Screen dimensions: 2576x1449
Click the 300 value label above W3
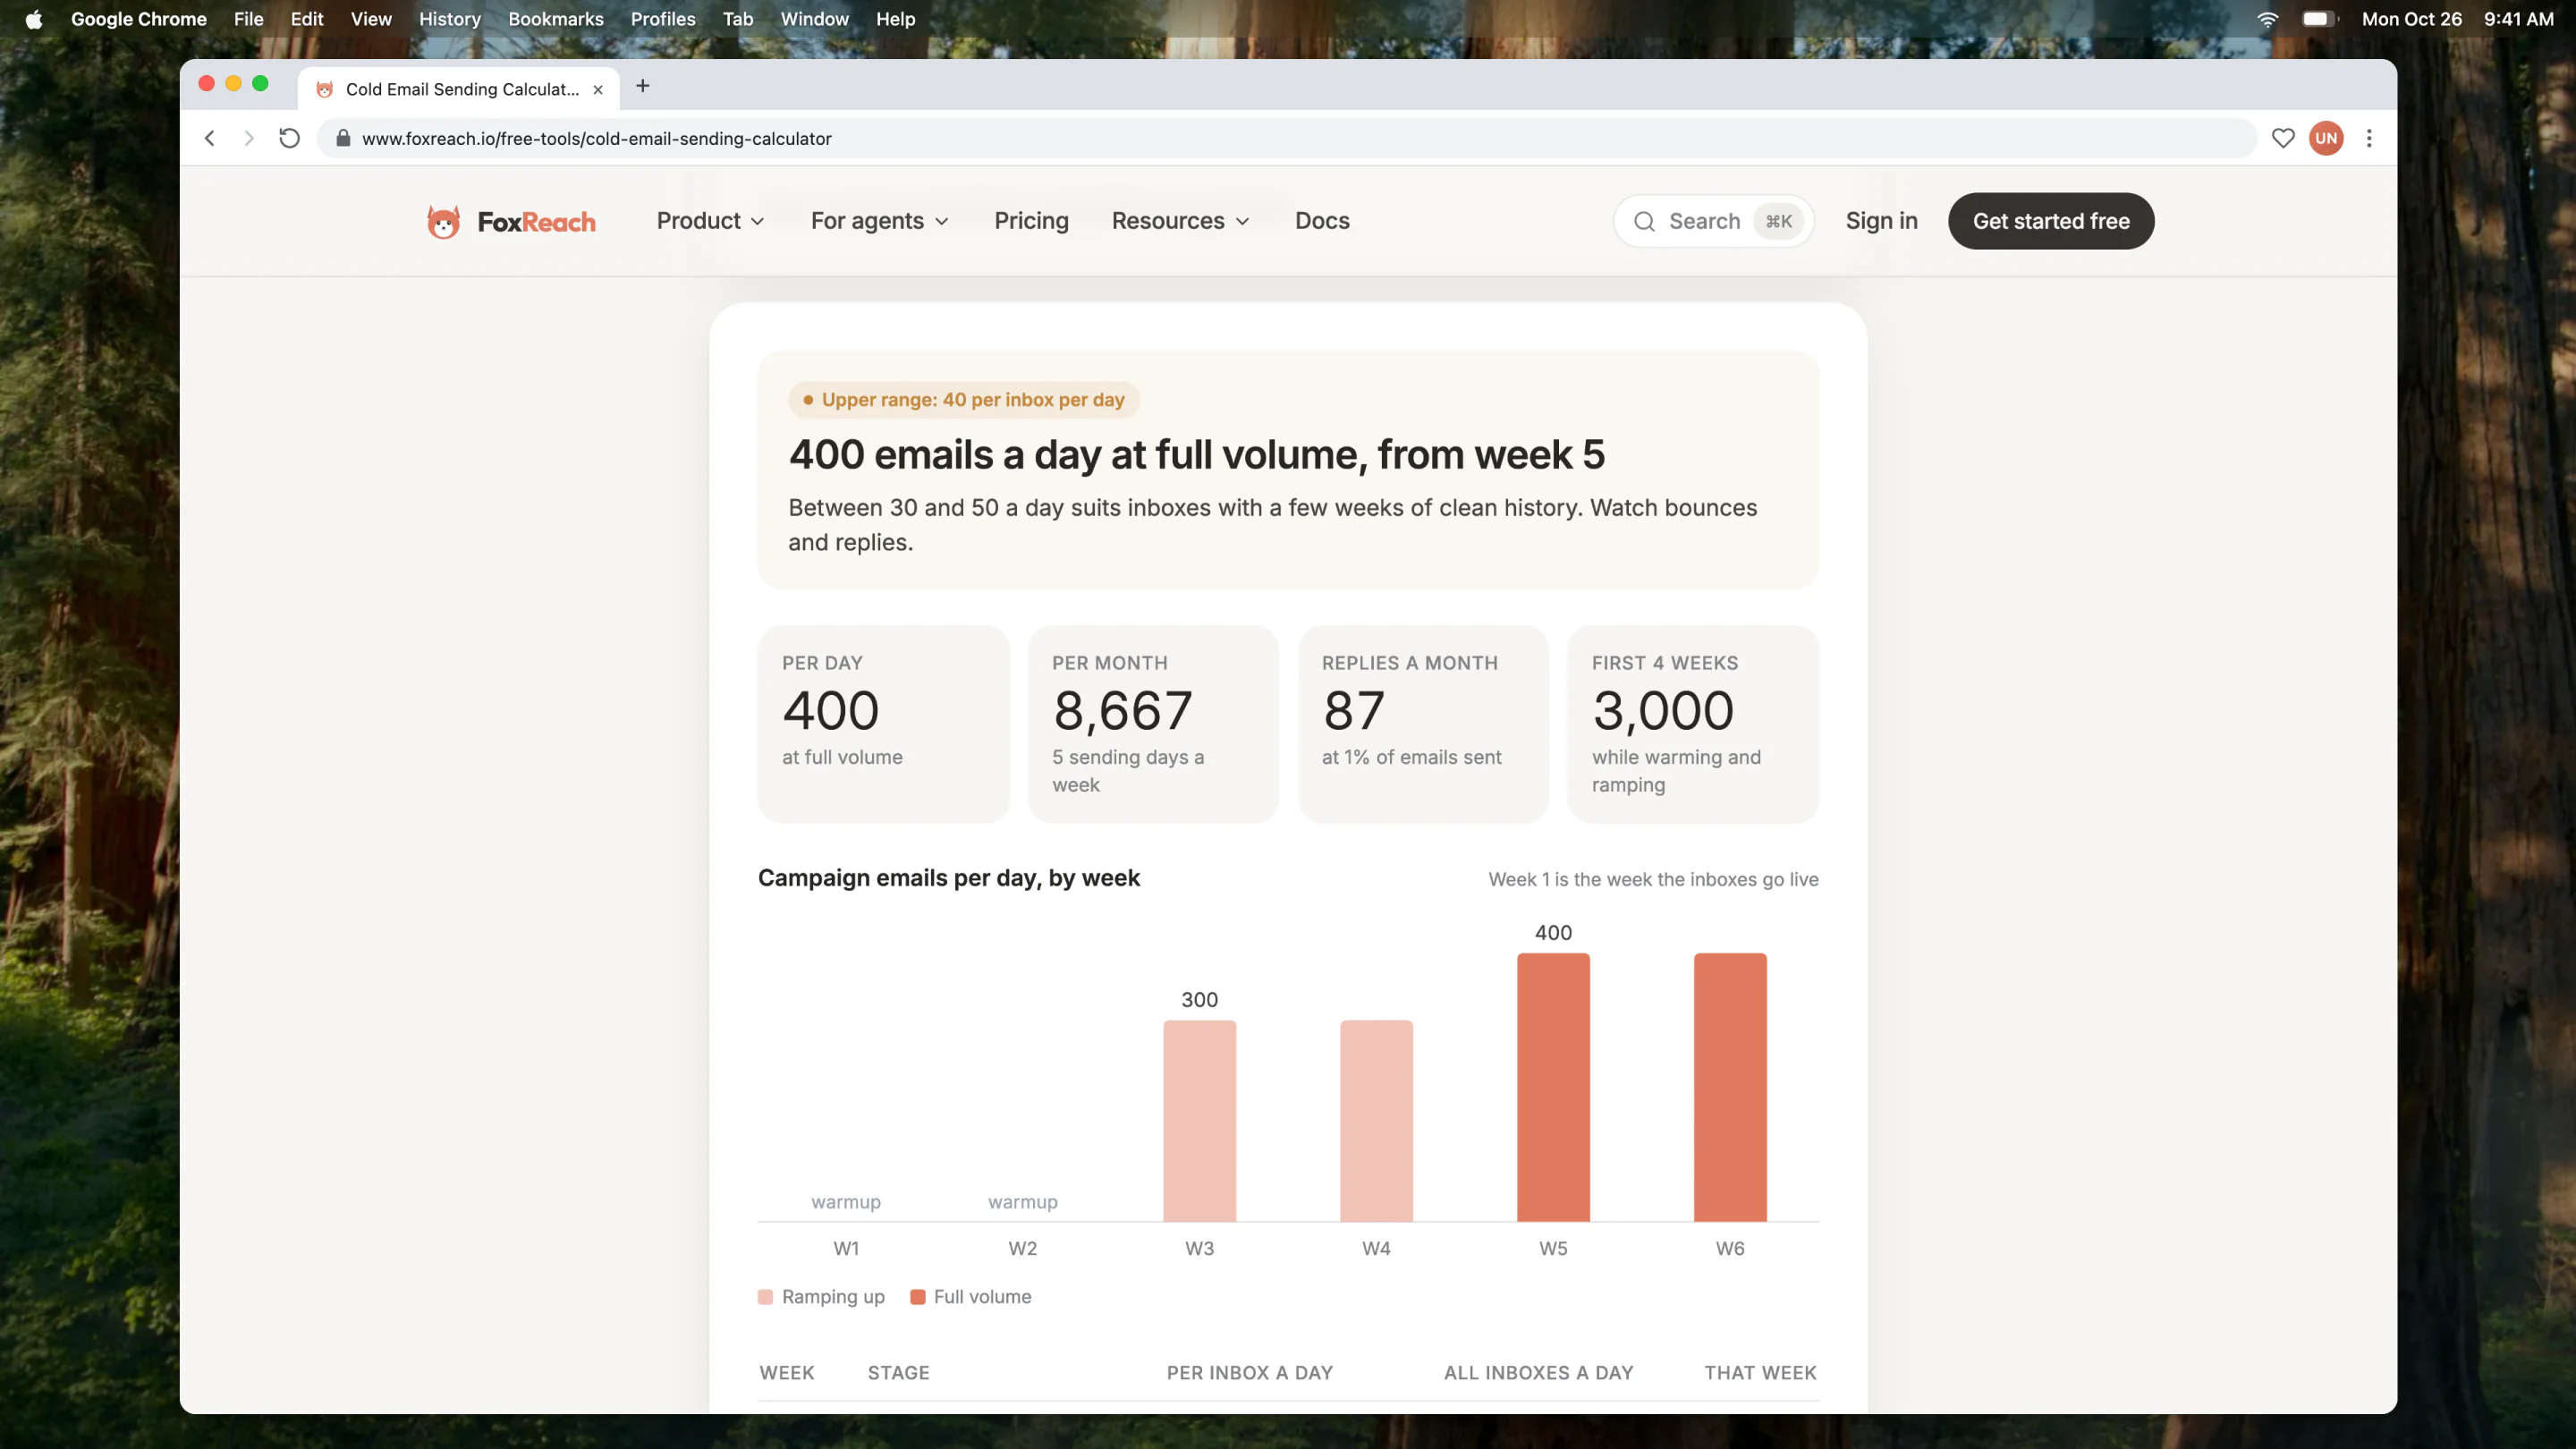pos(1199,999)
